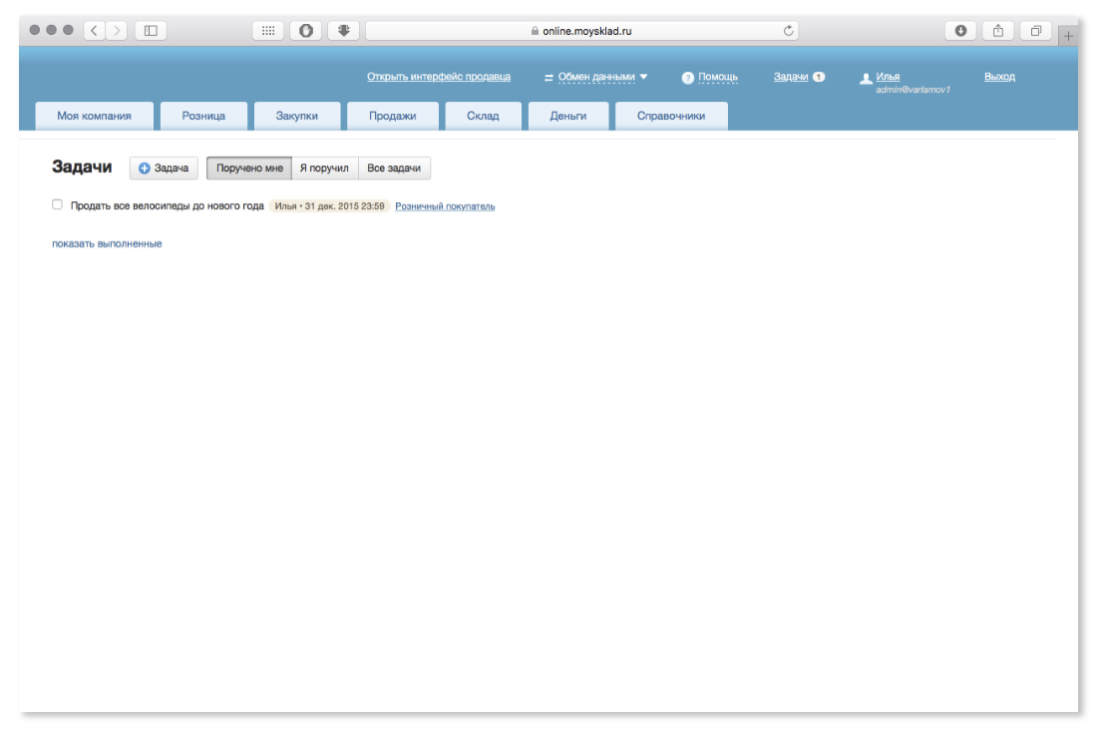Screen dimensions: 1097x729
Task: Click the question mark Помощь icon
Action: [x=688, y=78]
